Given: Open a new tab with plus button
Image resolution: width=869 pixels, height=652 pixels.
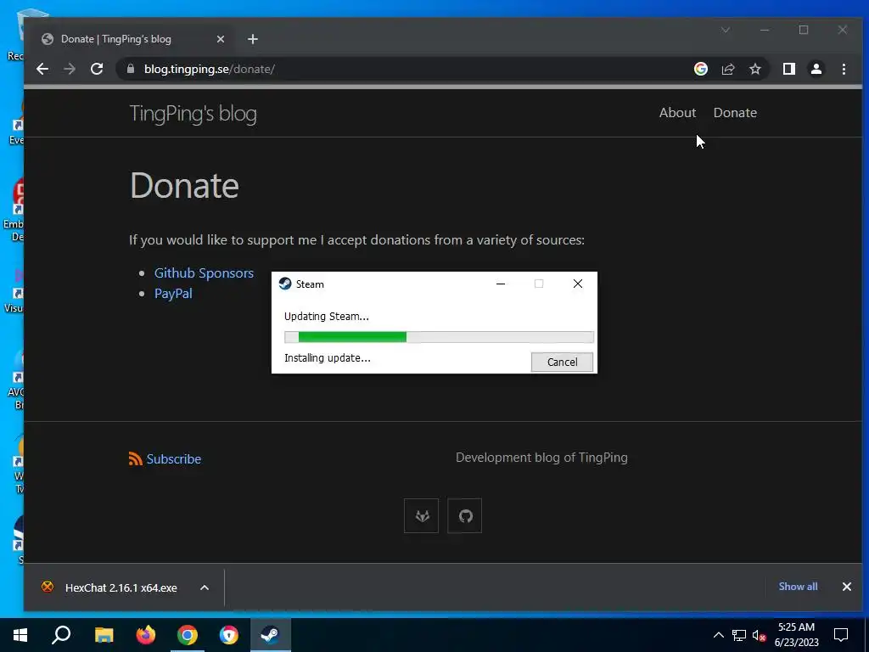Looking at the screenshot, I should point(253,39).
